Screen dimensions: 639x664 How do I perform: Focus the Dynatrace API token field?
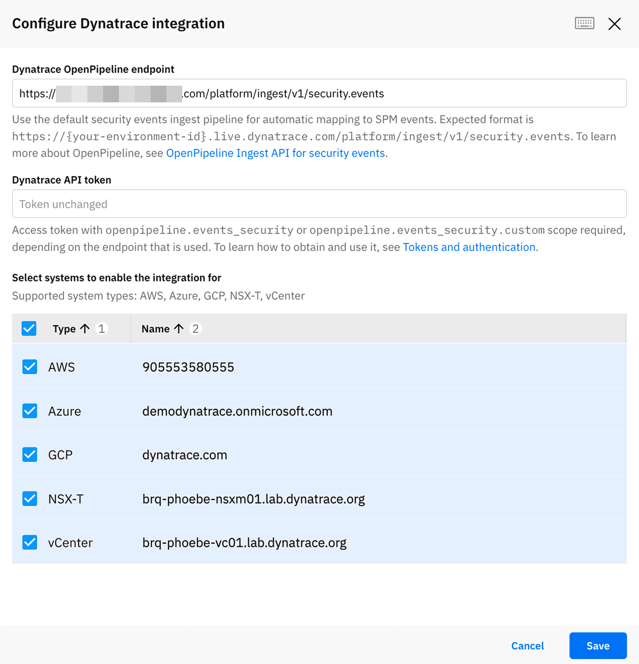(319, 204)
